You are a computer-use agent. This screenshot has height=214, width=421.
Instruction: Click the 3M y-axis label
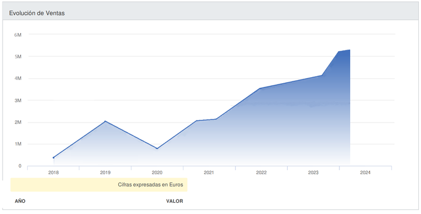(x=18, y=100)
